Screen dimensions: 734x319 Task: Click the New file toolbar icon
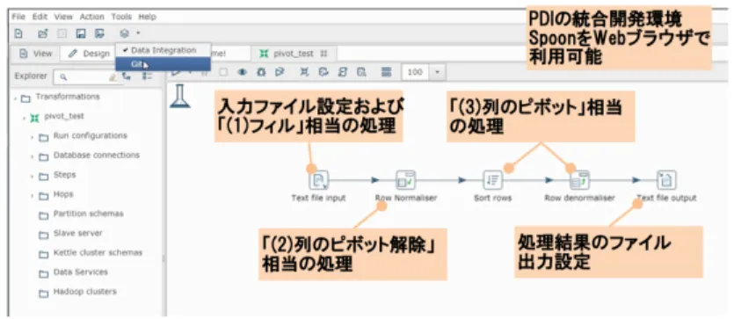point(18,33)
